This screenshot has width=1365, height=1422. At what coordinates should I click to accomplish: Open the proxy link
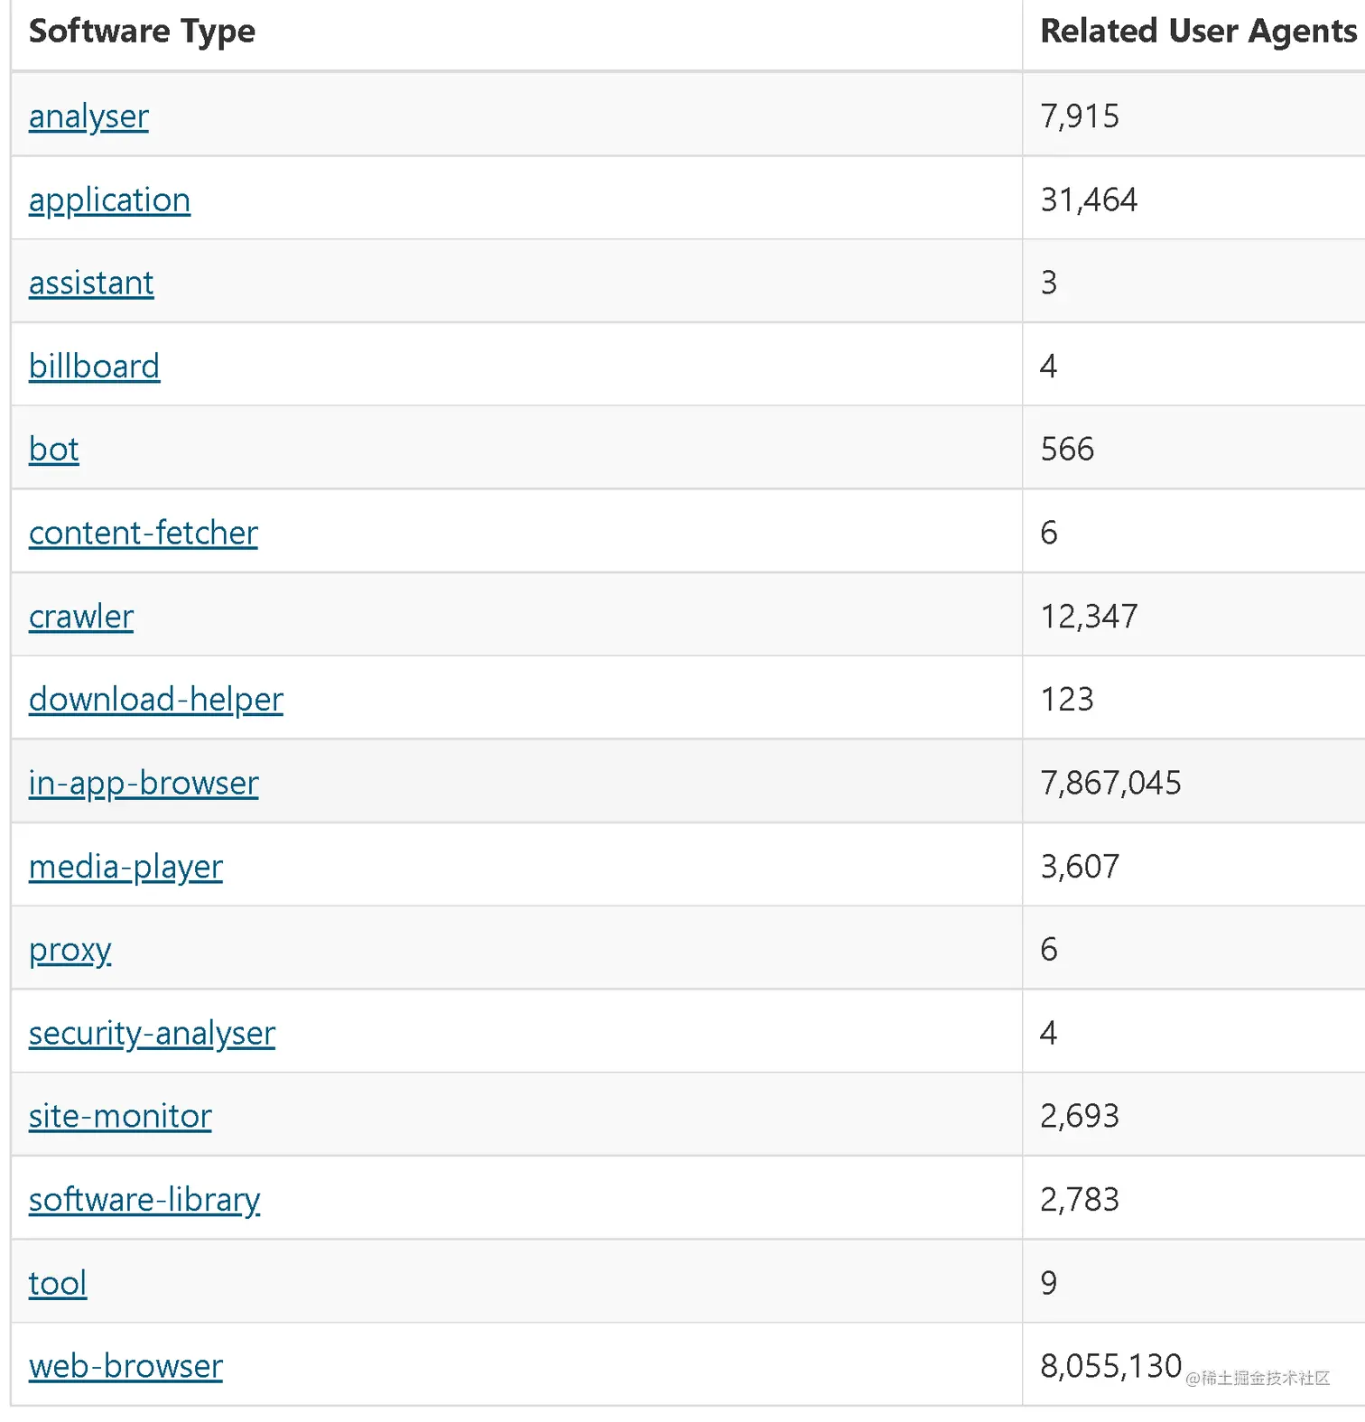pos(70,950)
